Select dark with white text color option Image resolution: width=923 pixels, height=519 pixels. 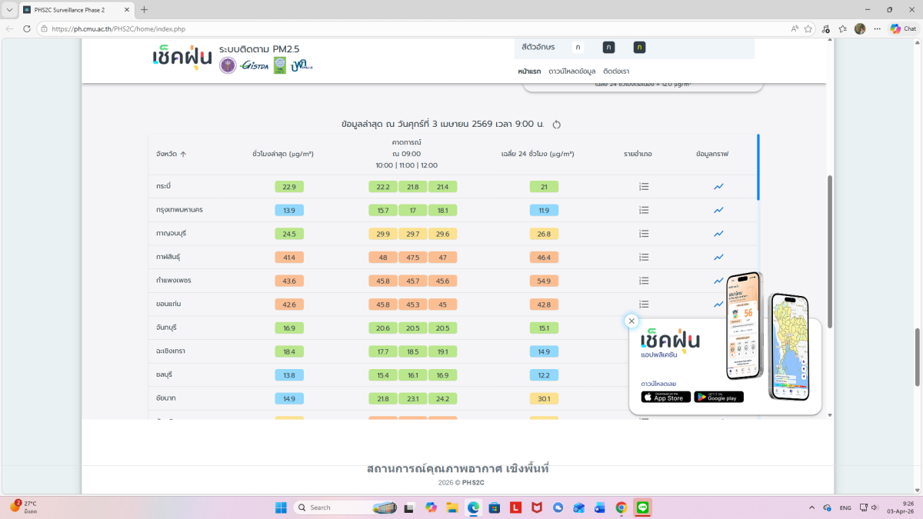(608, 48)
